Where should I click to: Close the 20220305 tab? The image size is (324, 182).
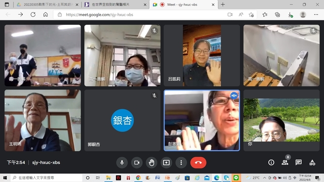pos(77,5)
